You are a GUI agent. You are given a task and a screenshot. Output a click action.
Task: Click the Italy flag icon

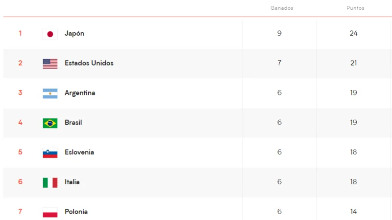[x=50, y=182]
